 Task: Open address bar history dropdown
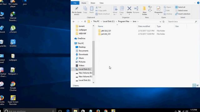point(160,21)
